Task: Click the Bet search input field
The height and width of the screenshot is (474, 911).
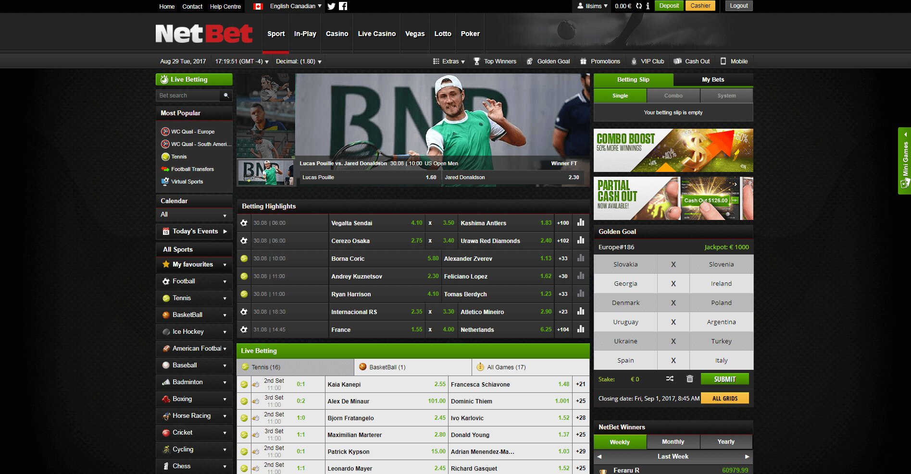Action: [188, 96]
